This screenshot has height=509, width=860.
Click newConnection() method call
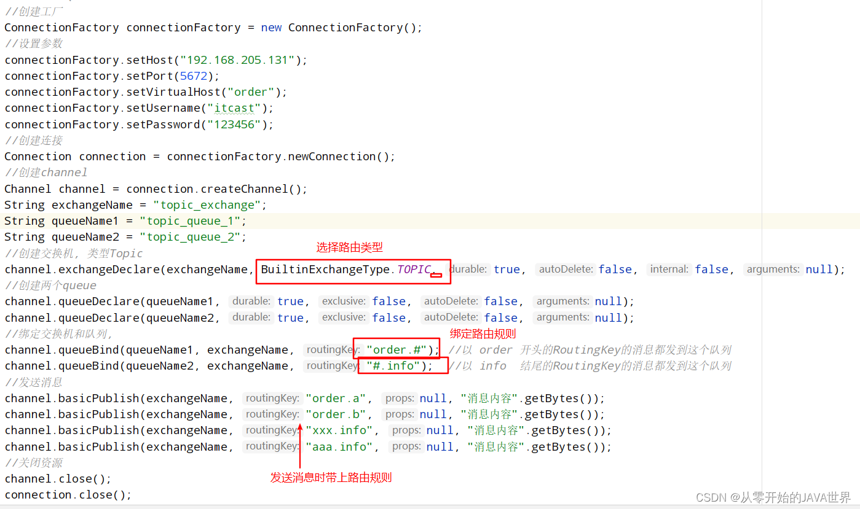click(337, 156)
